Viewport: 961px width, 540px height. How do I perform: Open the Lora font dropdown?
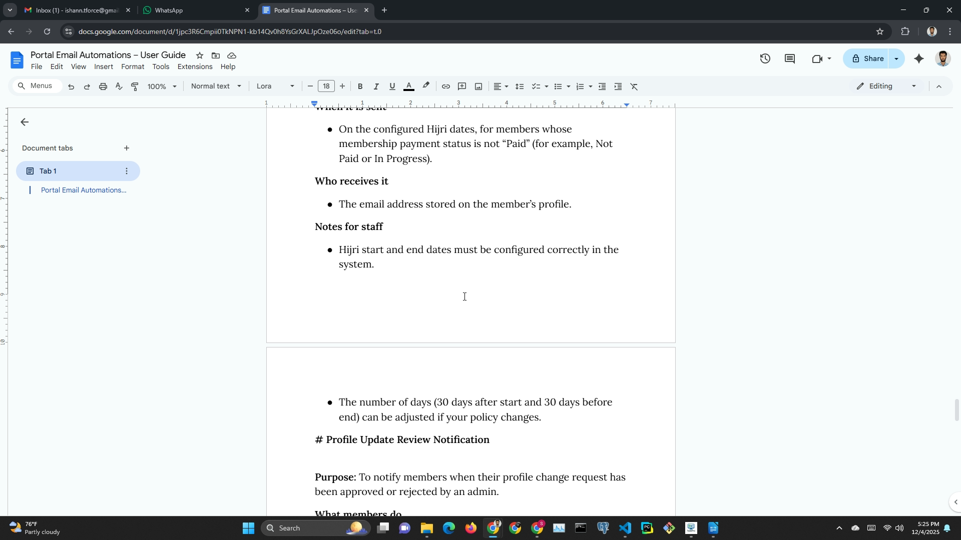tap(275, 86)
